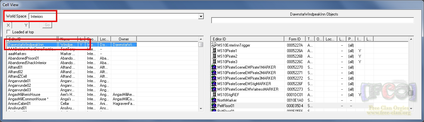Click the Go button
Viewport: 424px width, 122px height.
(47, 25)
